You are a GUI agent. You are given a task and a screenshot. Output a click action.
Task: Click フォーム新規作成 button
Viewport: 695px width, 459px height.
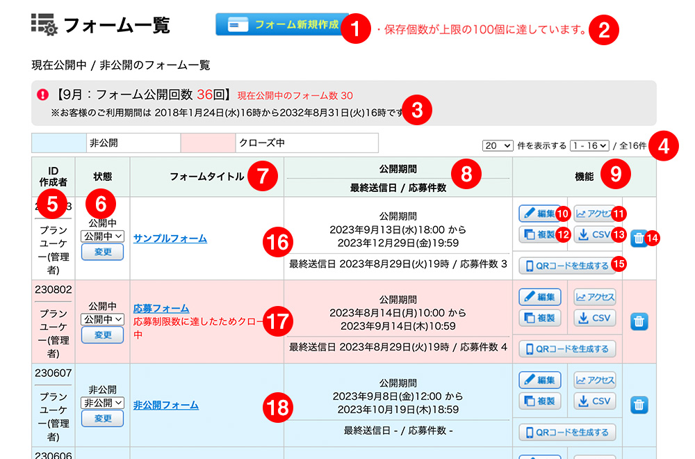[282, 24]
